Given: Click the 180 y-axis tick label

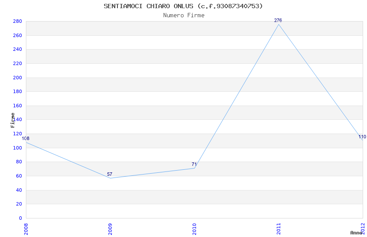Looking at the screenshot, I should (x=18, y=91).
